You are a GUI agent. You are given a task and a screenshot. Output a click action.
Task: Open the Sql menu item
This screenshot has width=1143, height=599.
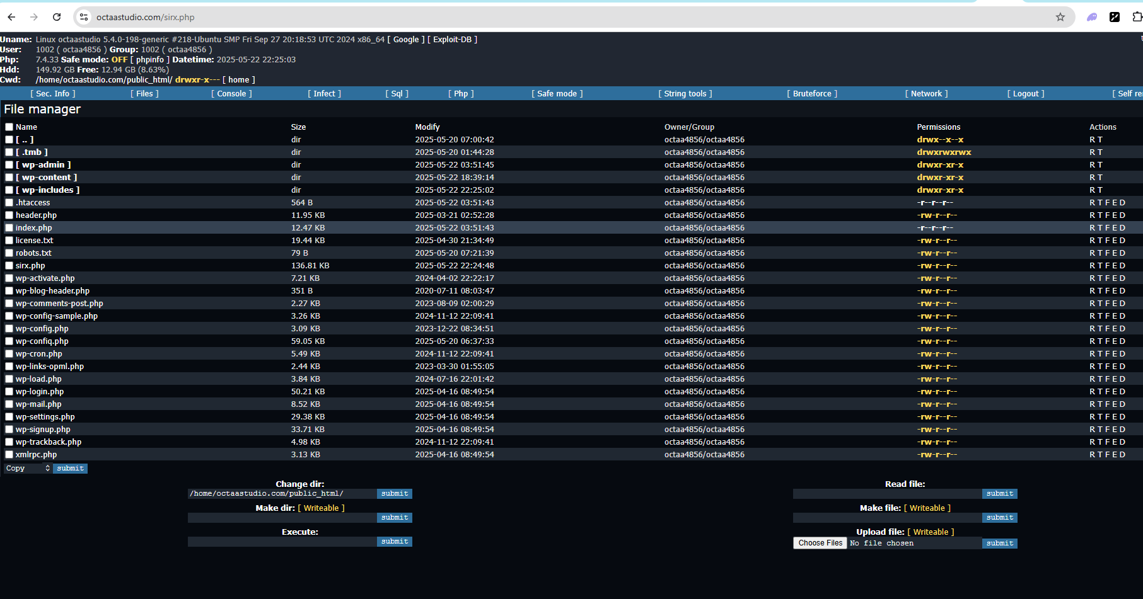tap(397, 93)
